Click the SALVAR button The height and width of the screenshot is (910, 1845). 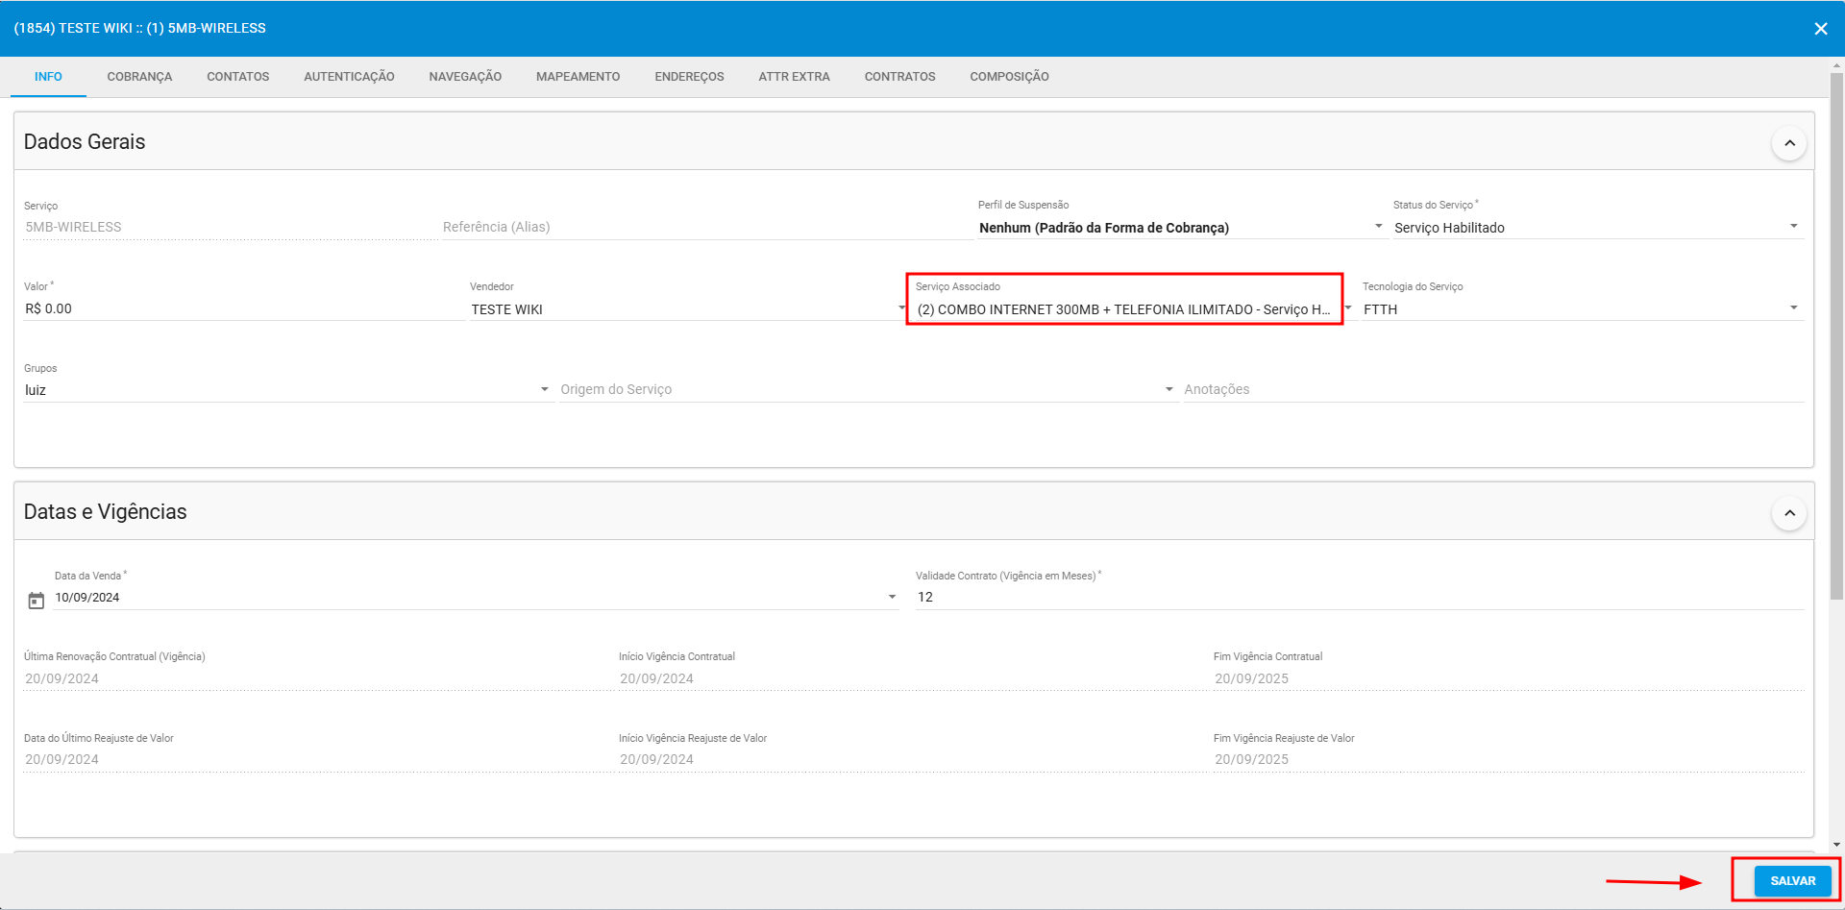point(1792,881)
